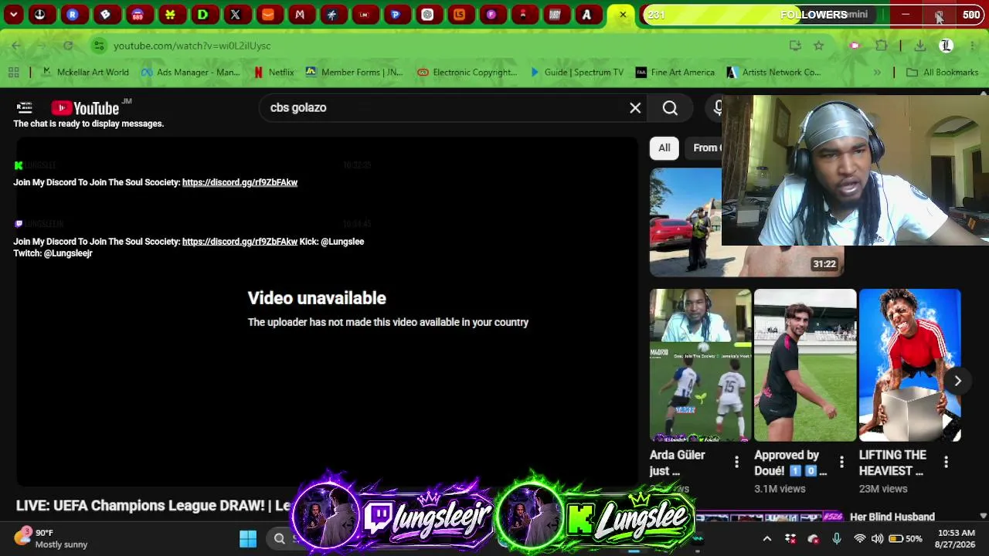Screen dimensions: 989x556
Task: Open the All Bookmarks folder
Action: point(942,73)
